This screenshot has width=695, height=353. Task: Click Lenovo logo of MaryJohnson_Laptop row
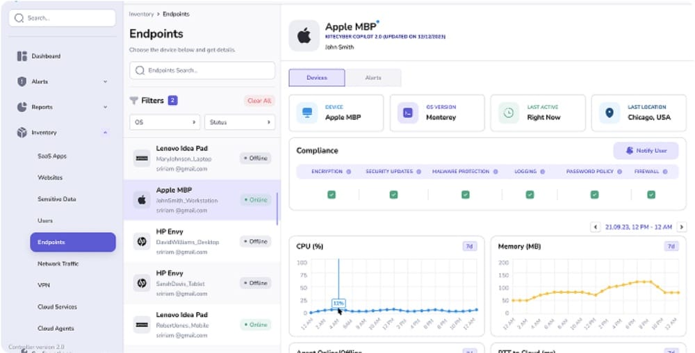142,158
